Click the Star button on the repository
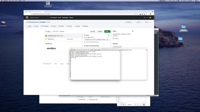Viewport: 200px width, 112px height. pos(138,22)
